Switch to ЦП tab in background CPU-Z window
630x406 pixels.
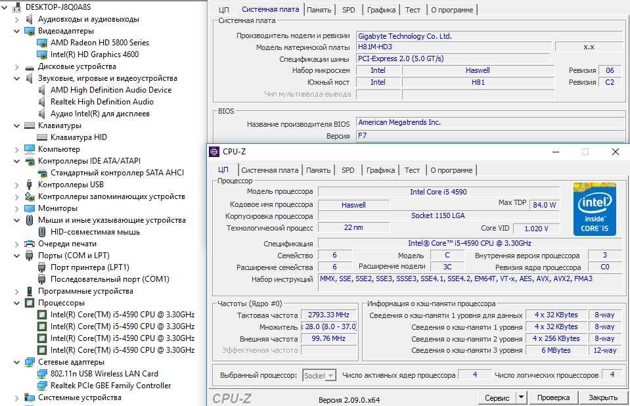[x=224, y=10]
